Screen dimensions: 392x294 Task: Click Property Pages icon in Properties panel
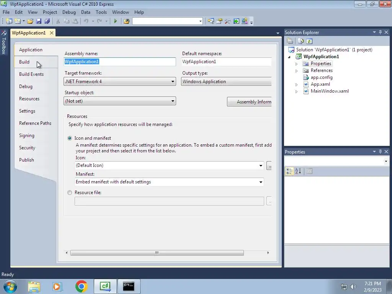pyautogui.click(x=309, y=171)
